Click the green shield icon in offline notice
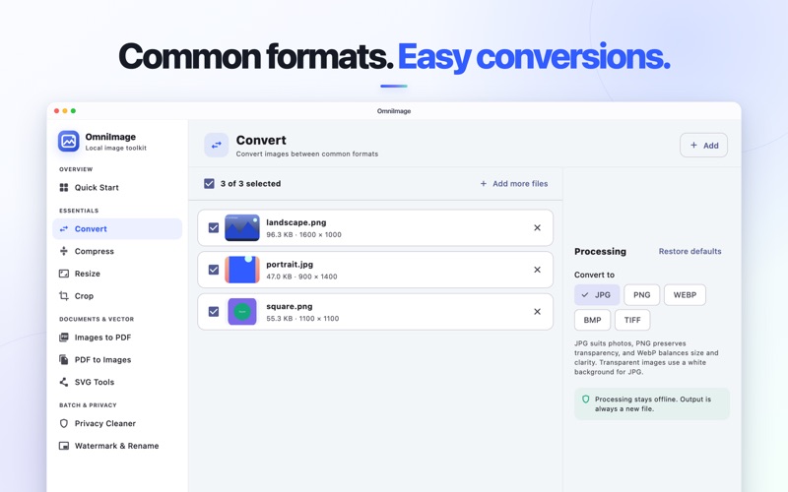The height and width of the screenshot is (492, 788). [x=585, y=400]
